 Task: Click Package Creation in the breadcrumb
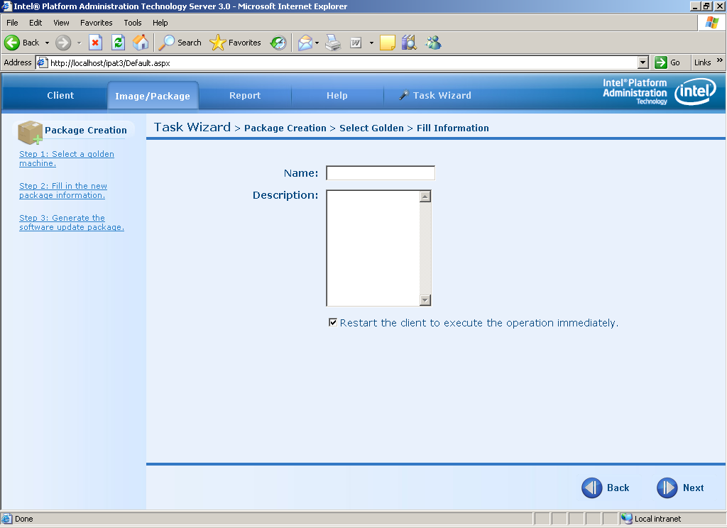click(x=285, y=128)
